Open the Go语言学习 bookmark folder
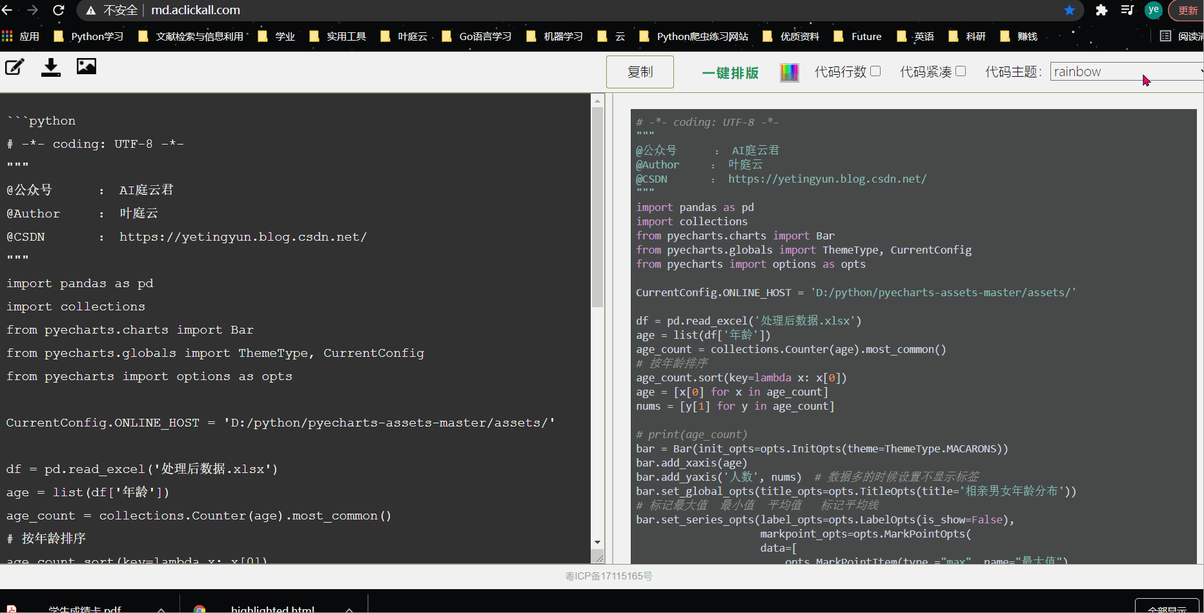 476,36
